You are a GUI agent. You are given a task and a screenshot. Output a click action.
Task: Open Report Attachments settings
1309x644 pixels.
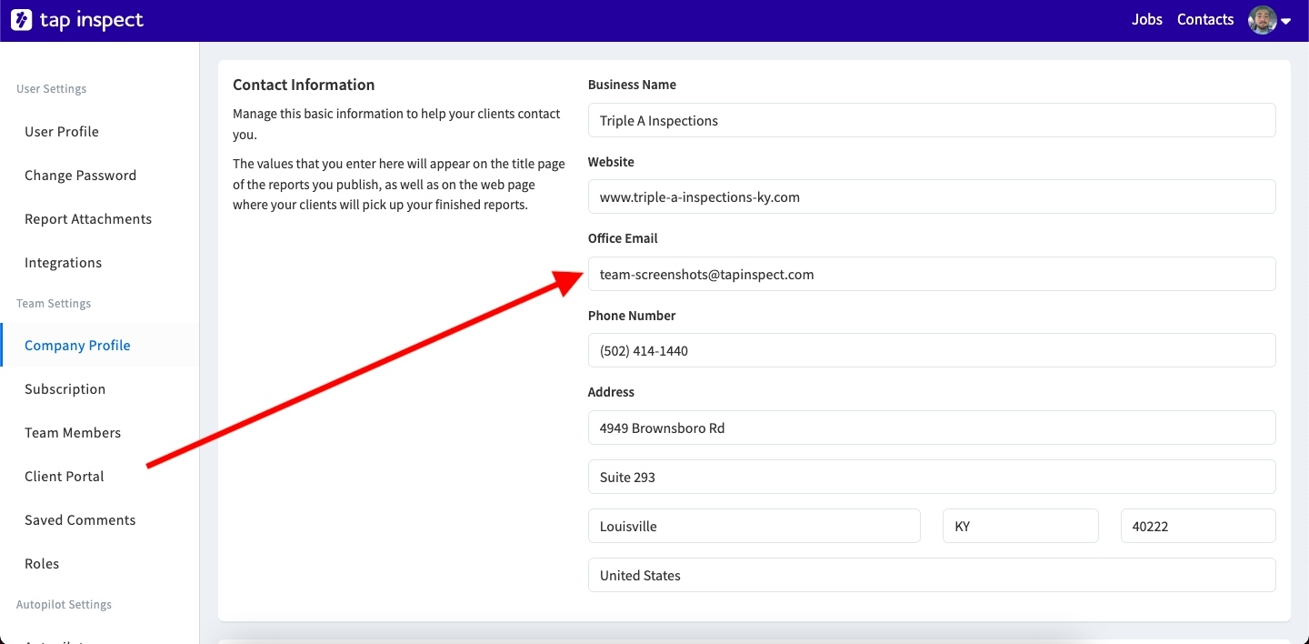88,219
